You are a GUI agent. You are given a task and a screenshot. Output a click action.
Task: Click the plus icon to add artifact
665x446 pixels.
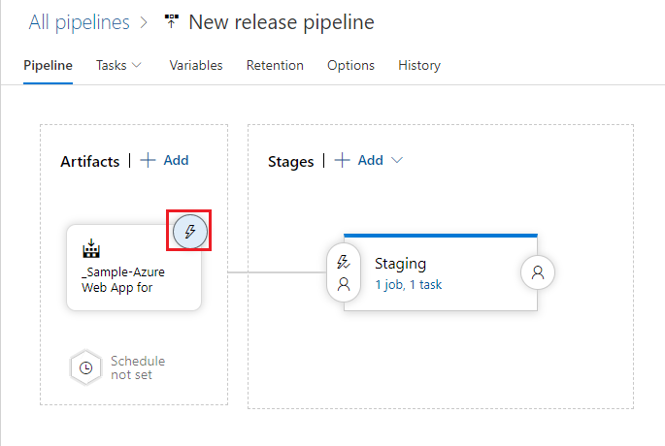[x=148, y=160]
